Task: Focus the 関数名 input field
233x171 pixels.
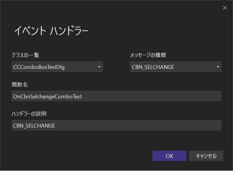Action: 116,96
